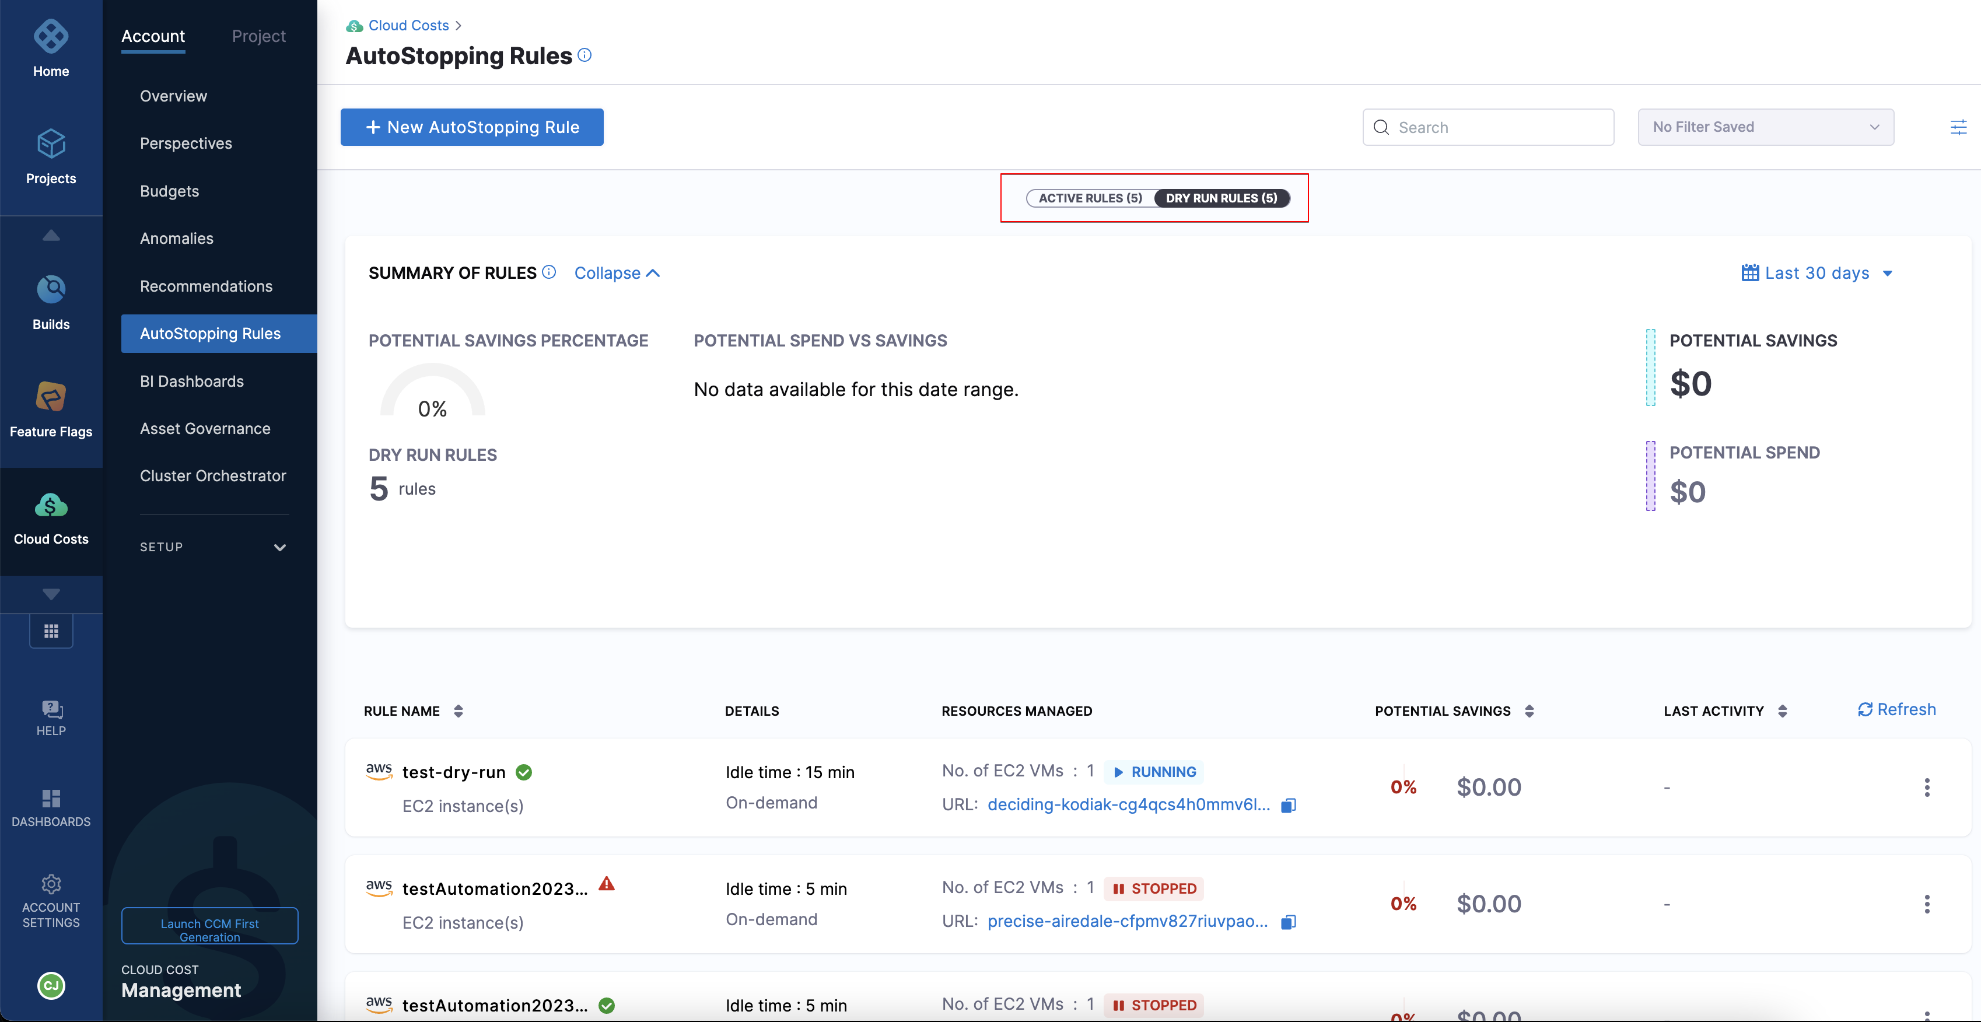Image resolution: width=1981 pixels, height=1022 pixels.
Task: Open the Feature Flags module icon
Action: [51, 397]
